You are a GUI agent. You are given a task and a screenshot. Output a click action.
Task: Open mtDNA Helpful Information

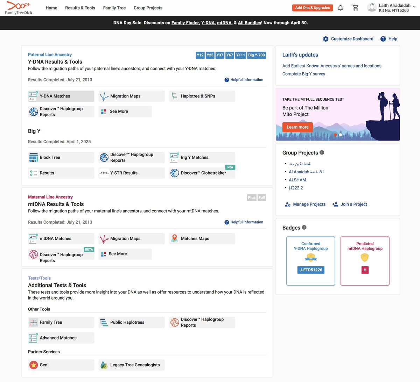coord(244,222)
